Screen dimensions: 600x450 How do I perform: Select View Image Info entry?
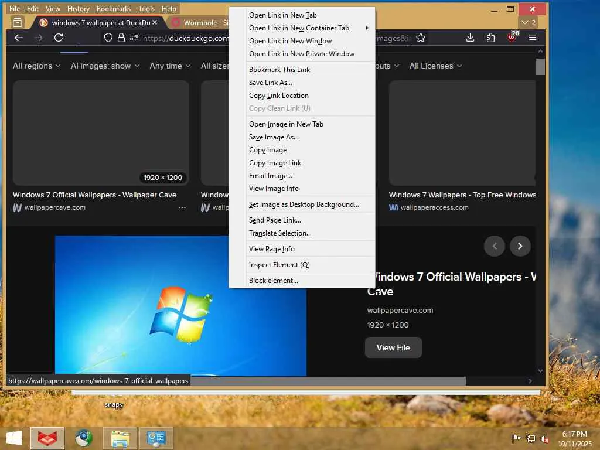(x=311, y=189)
